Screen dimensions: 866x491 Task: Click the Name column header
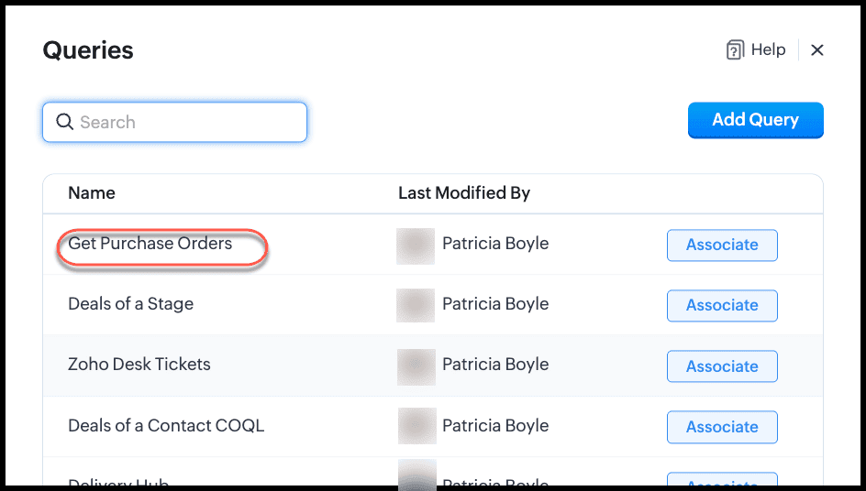tap(92, 193)
